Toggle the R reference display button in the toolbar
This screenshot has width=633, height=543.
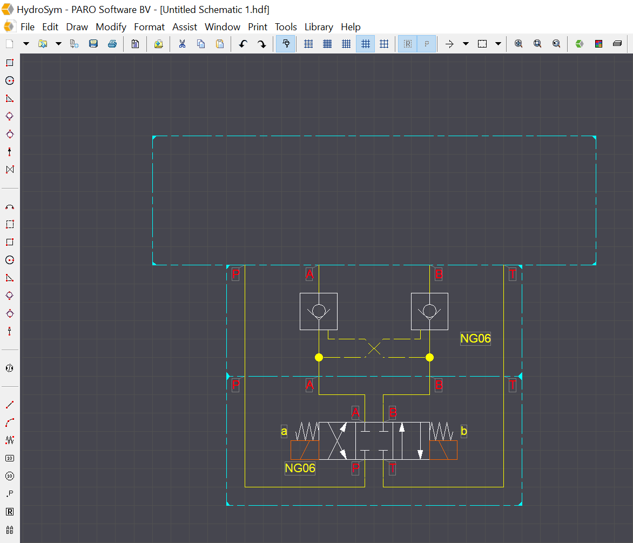point(408,44)
